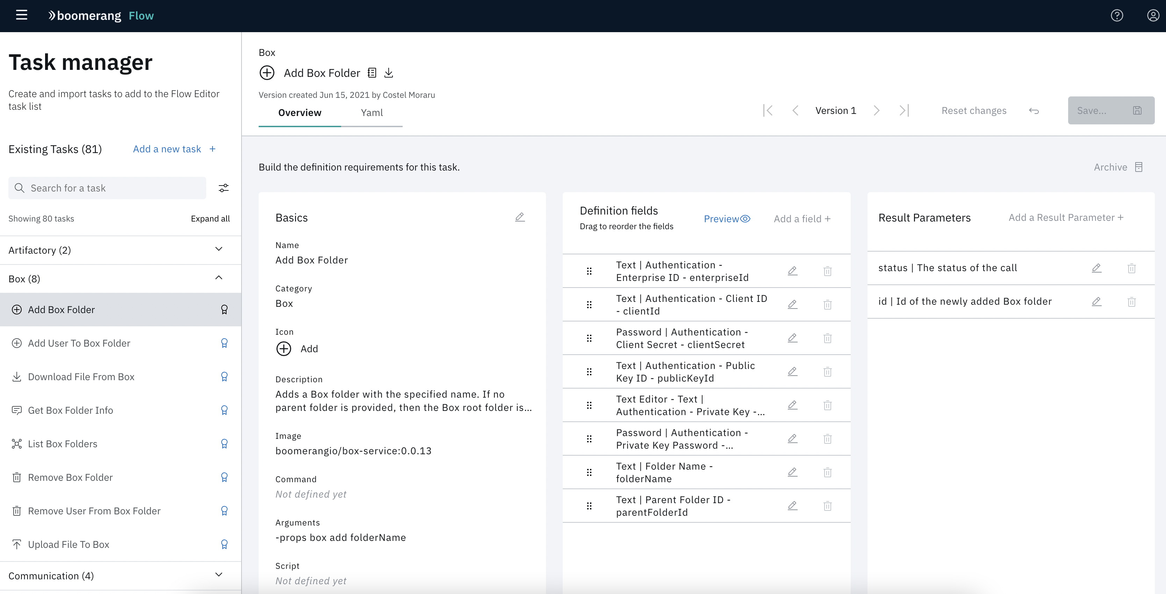Switch to the Yaml tab

[x=372, y=112]
